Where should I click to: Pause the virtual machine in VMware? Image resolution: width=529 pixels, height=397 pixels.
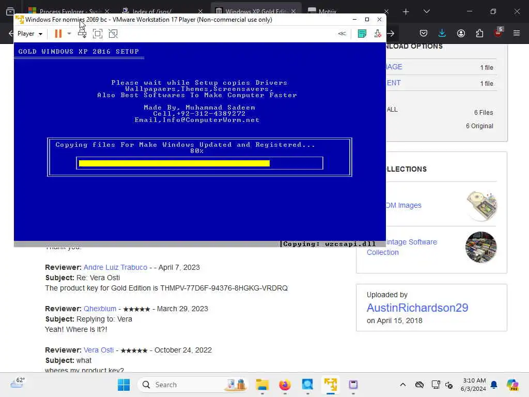point(58,34)
